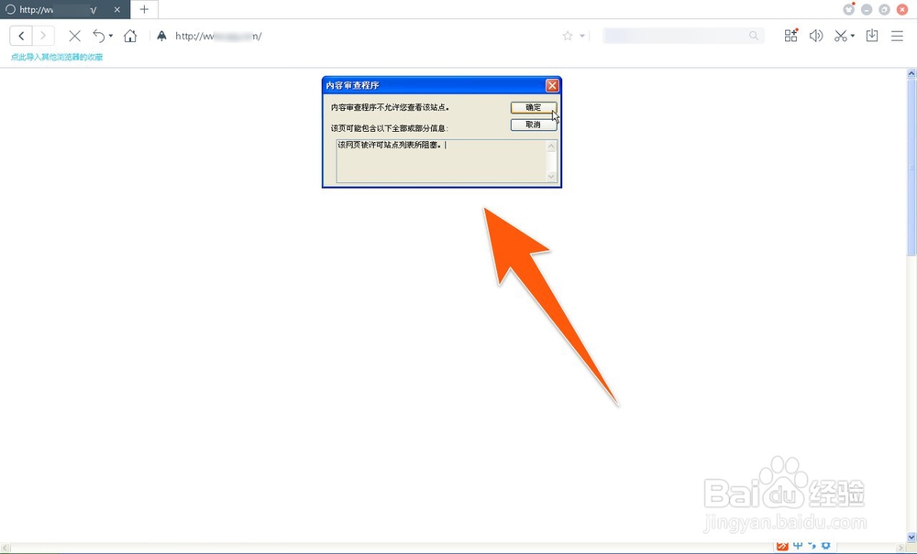Click the dialog text box scroll-up arrow

pyautogui.click(x=551, y=146)
